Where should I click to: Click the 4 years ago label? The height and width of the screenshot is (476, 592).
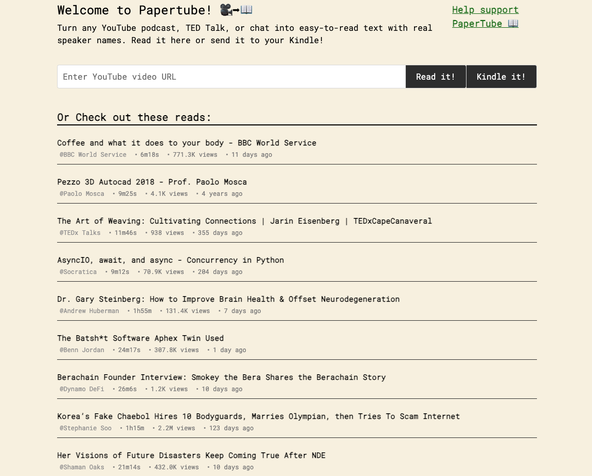coord(222,194)
